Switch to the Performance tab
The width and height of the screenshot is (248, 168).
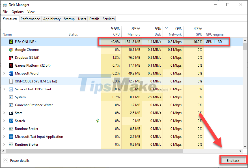(x=30, y=19)
